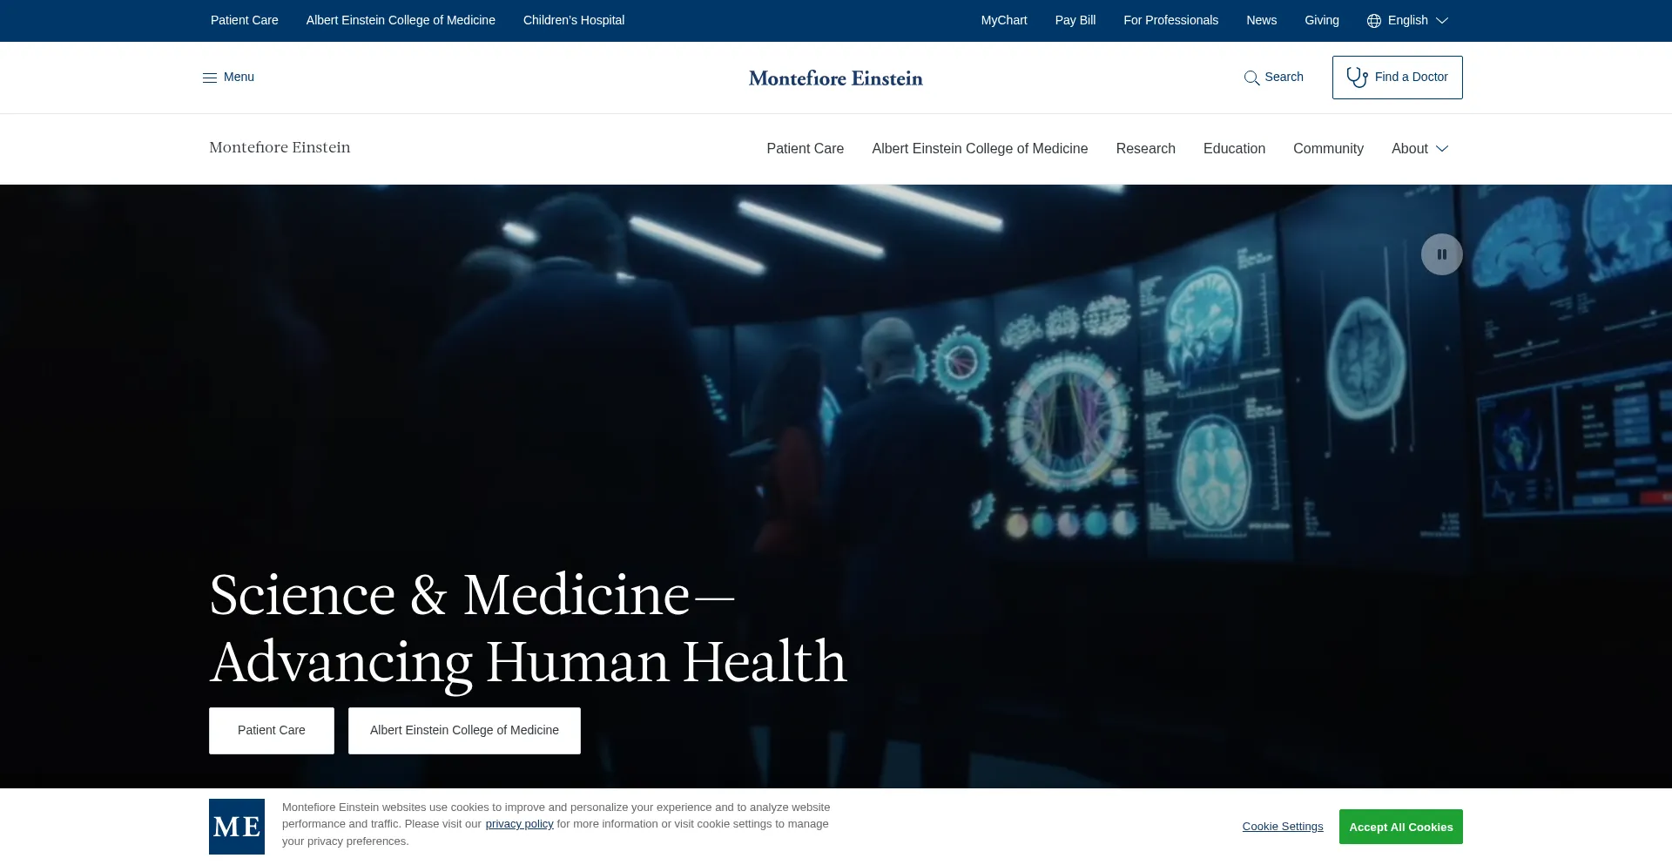Viewport: 1672px width, 865px height.
Task: Open Albert Einstein College of Medicine top link
Action: [401, 20]
